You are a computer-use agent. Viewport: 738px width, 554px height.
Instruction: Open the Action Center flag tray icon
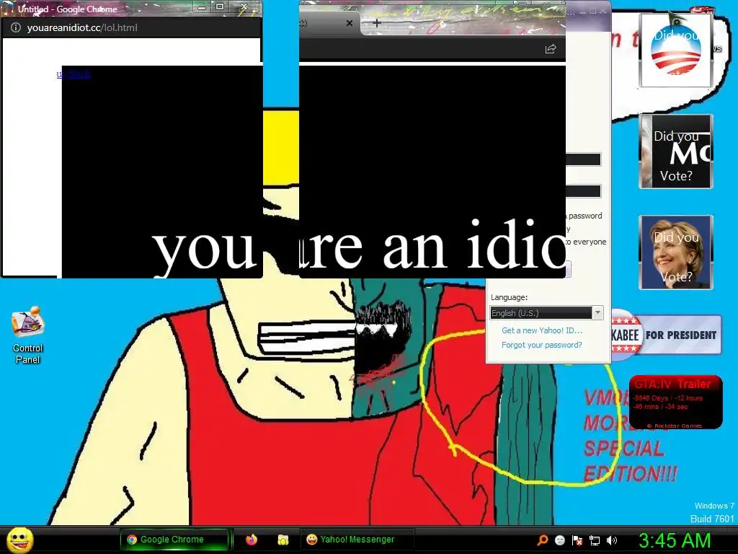point(577,540)
